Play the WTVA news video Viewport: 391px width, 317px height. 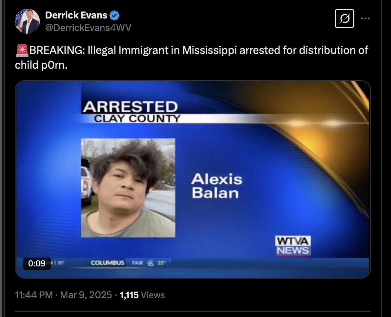[x=193, y=179]
